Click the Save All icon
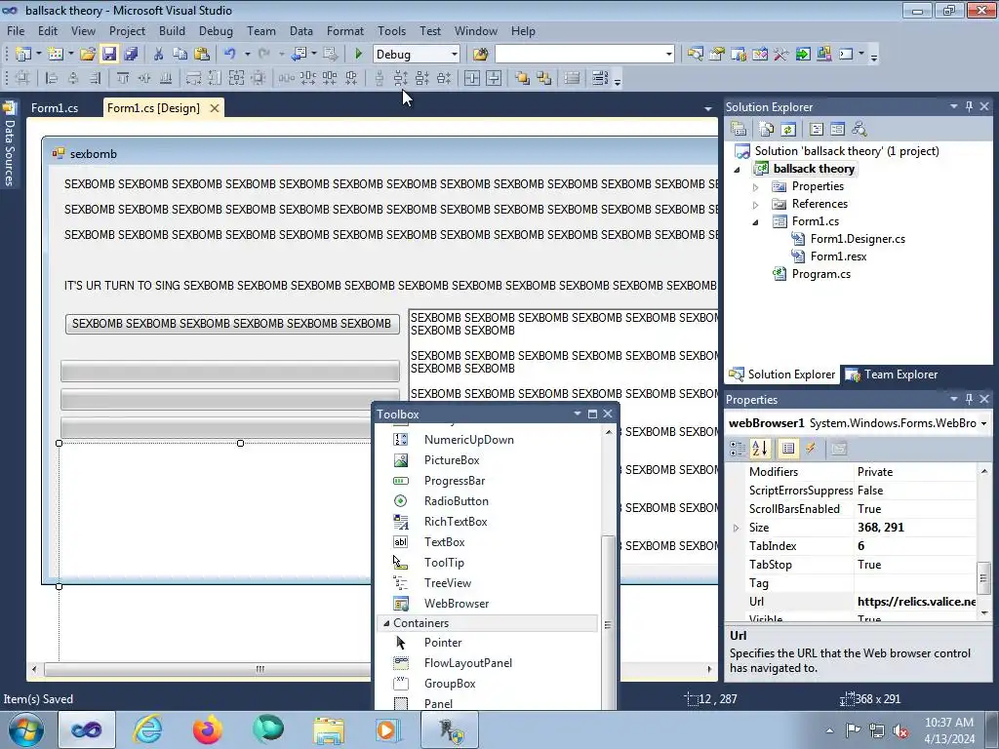This screenshot has width=999, height=749. pyautogui.click(x=132, y=55)
